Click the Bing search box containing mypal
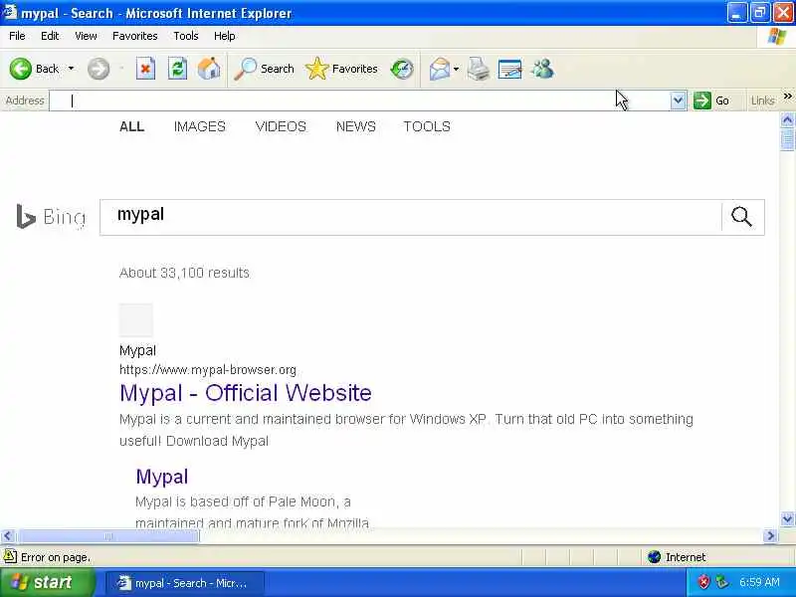 410,217
